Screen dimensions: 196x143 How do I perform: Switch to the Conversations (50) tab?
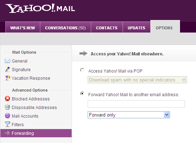click(x=66, y=27)
